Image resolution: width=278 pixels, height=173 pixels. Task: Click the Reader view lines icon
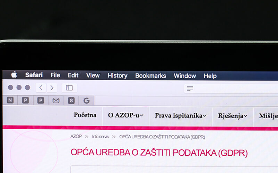click(190, 89)
